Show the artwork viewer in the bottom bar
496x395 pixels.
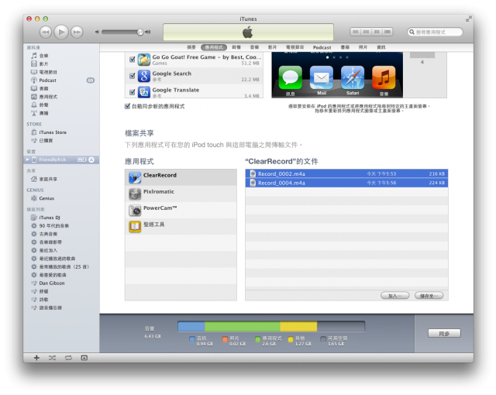pyautogui.click(x=84, y=358)
